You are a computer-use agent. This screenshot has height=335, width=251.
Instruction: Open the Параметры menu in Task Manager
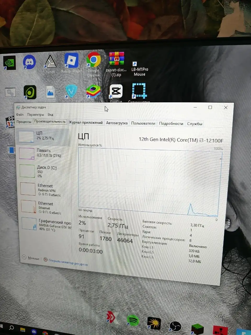coord(36,115)
